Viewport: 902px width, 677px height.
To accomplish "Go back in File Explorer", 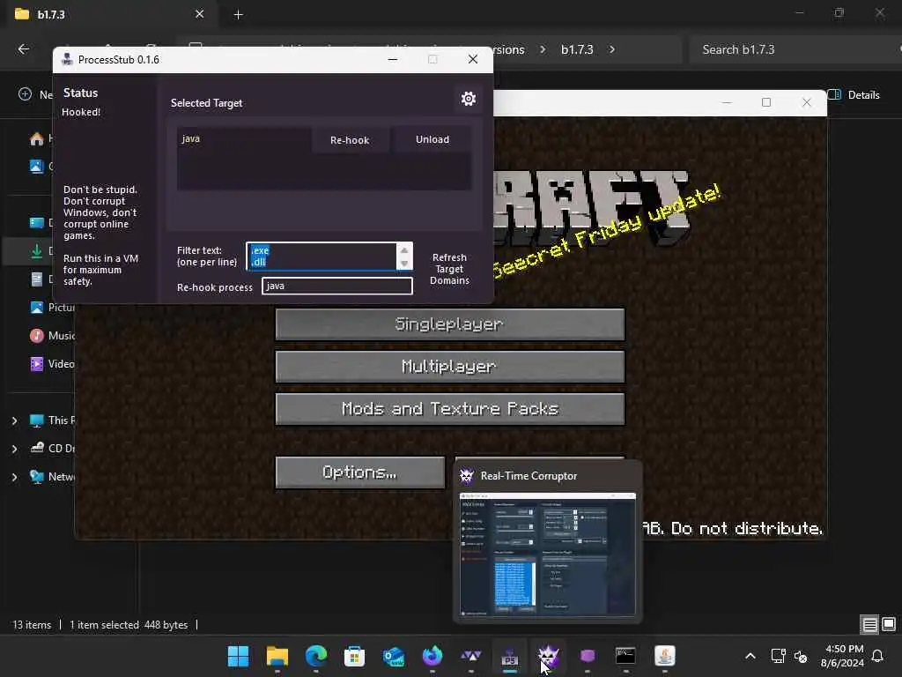I will point(24,49).
